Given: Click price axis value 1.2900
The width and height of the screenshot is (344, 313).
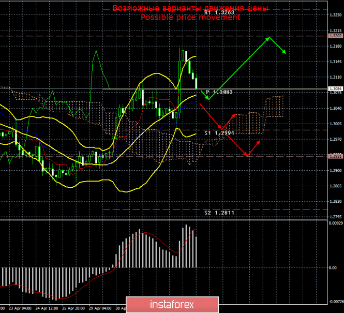Looking at the screenshot, I should click(x=336, y=170).
